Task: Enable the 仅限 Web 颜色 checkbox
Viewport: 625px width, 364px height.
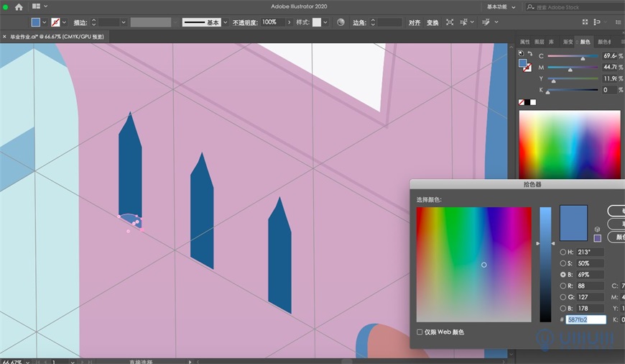Action: [x=420, y=332]
